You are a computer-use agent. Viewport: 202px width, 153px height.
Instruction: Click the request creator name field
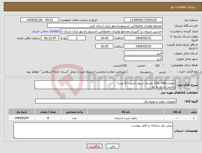(x=111, y=31)
